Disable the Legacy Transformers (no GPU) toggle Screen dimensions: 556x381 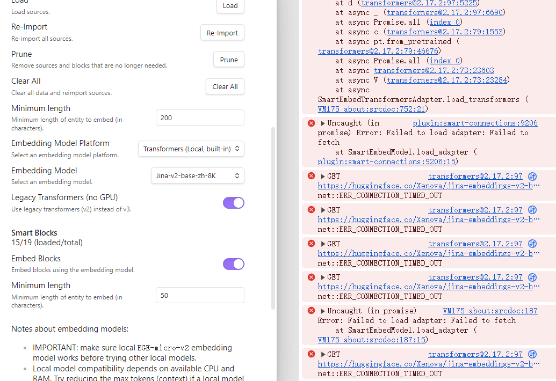233,202
